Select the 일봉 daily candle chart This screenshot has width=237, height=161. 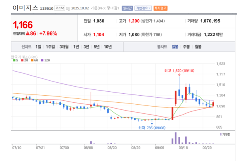175,46
